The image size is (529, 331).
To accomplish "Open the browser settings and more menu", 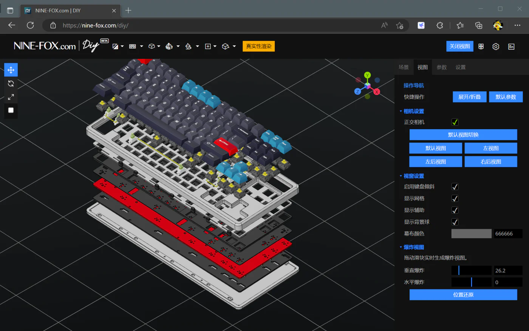I will pyautogui.click(x=517, y=25).
